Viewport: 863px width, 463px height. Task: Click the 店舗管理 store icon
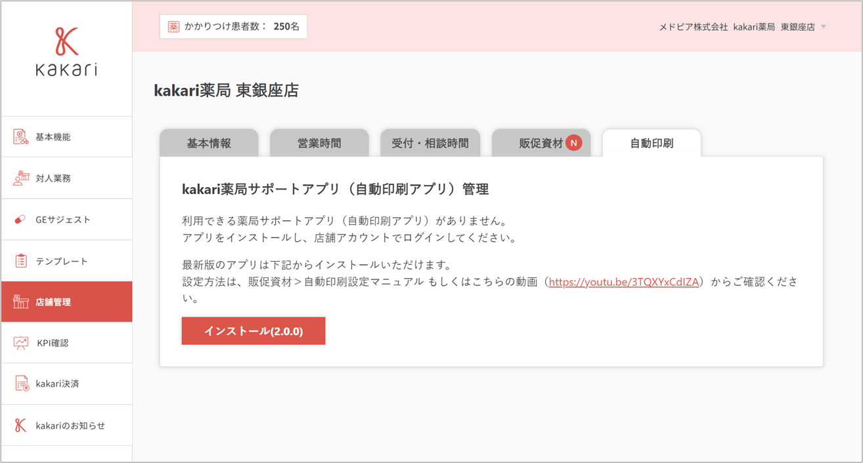click(21, 302)
